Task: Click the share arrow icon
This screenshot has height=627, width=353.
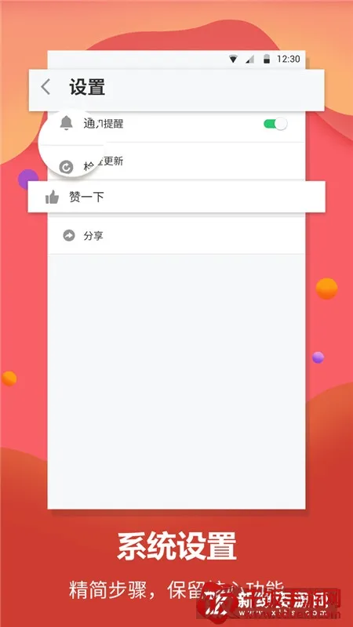Action: [69, 236]
